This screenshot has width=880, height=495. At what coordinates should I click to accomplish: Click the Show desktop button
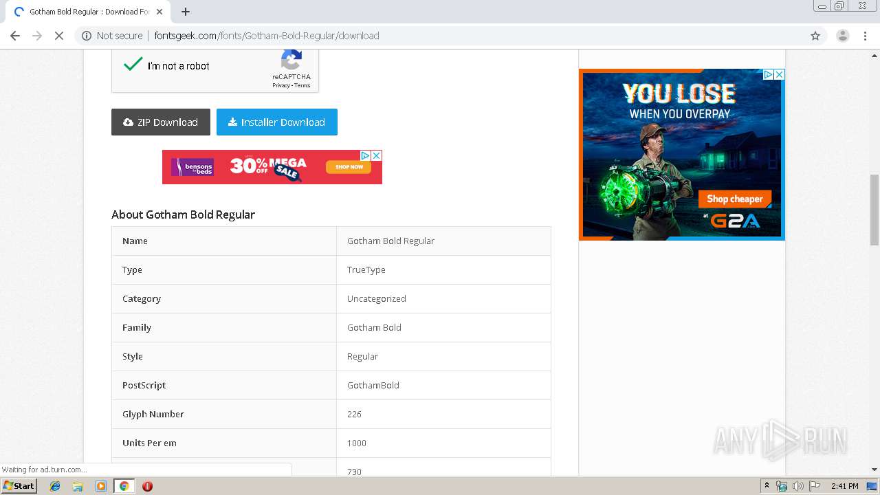point(872,486)
